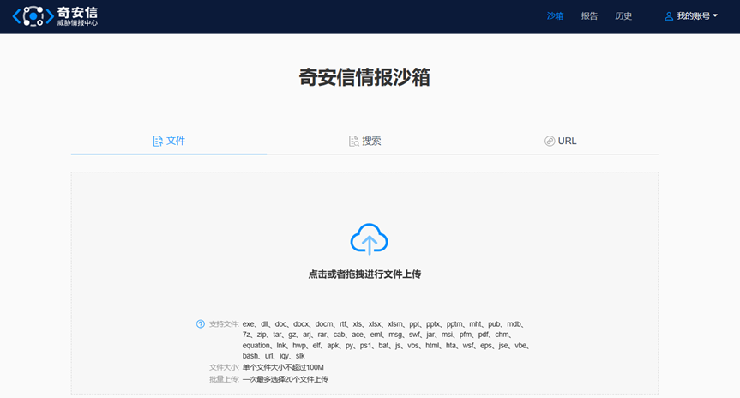The image size is (740, 398).
Task: Click the link icon beside URL
Action: (550, 142)
